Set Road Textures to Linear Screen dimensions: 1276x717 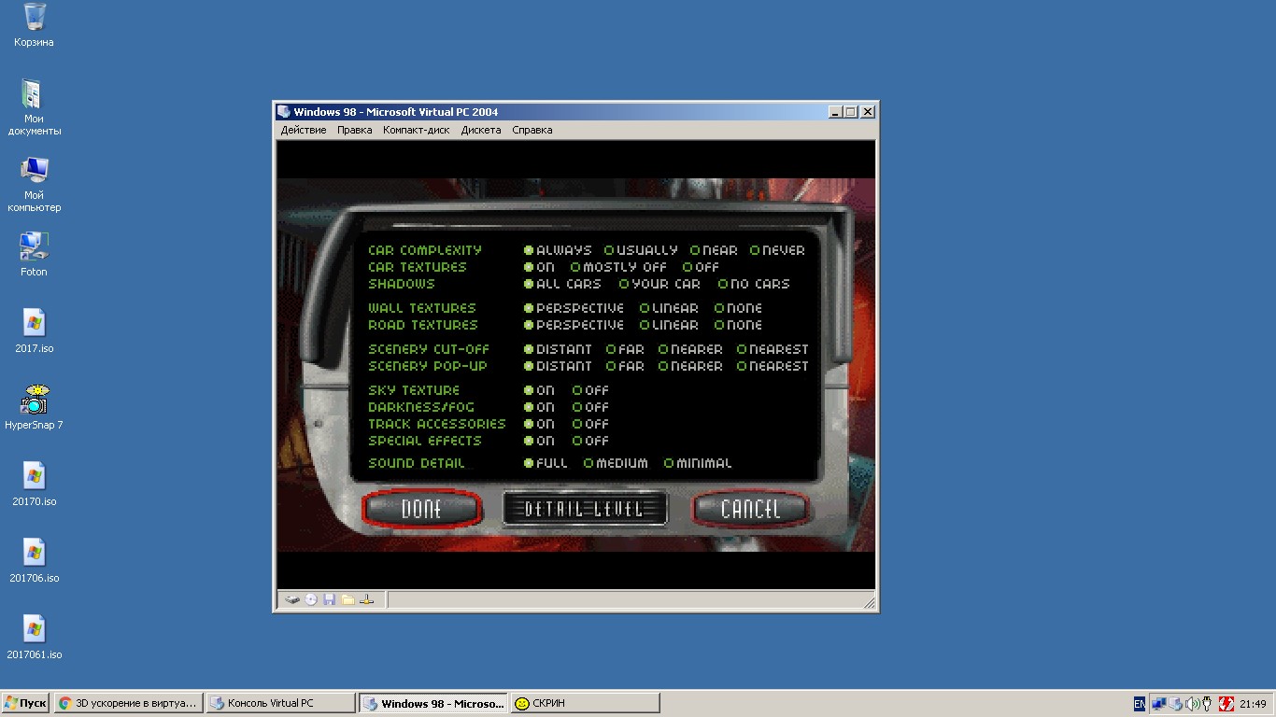pyautogui.click(x=669, y=325)
